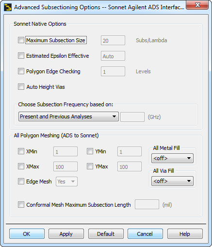
Task: Tick the XMin checkbox
Action: point(21,151)
